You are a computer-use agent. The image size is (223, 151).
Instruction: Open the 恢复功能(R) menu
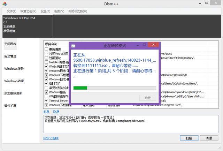[28, 11]
